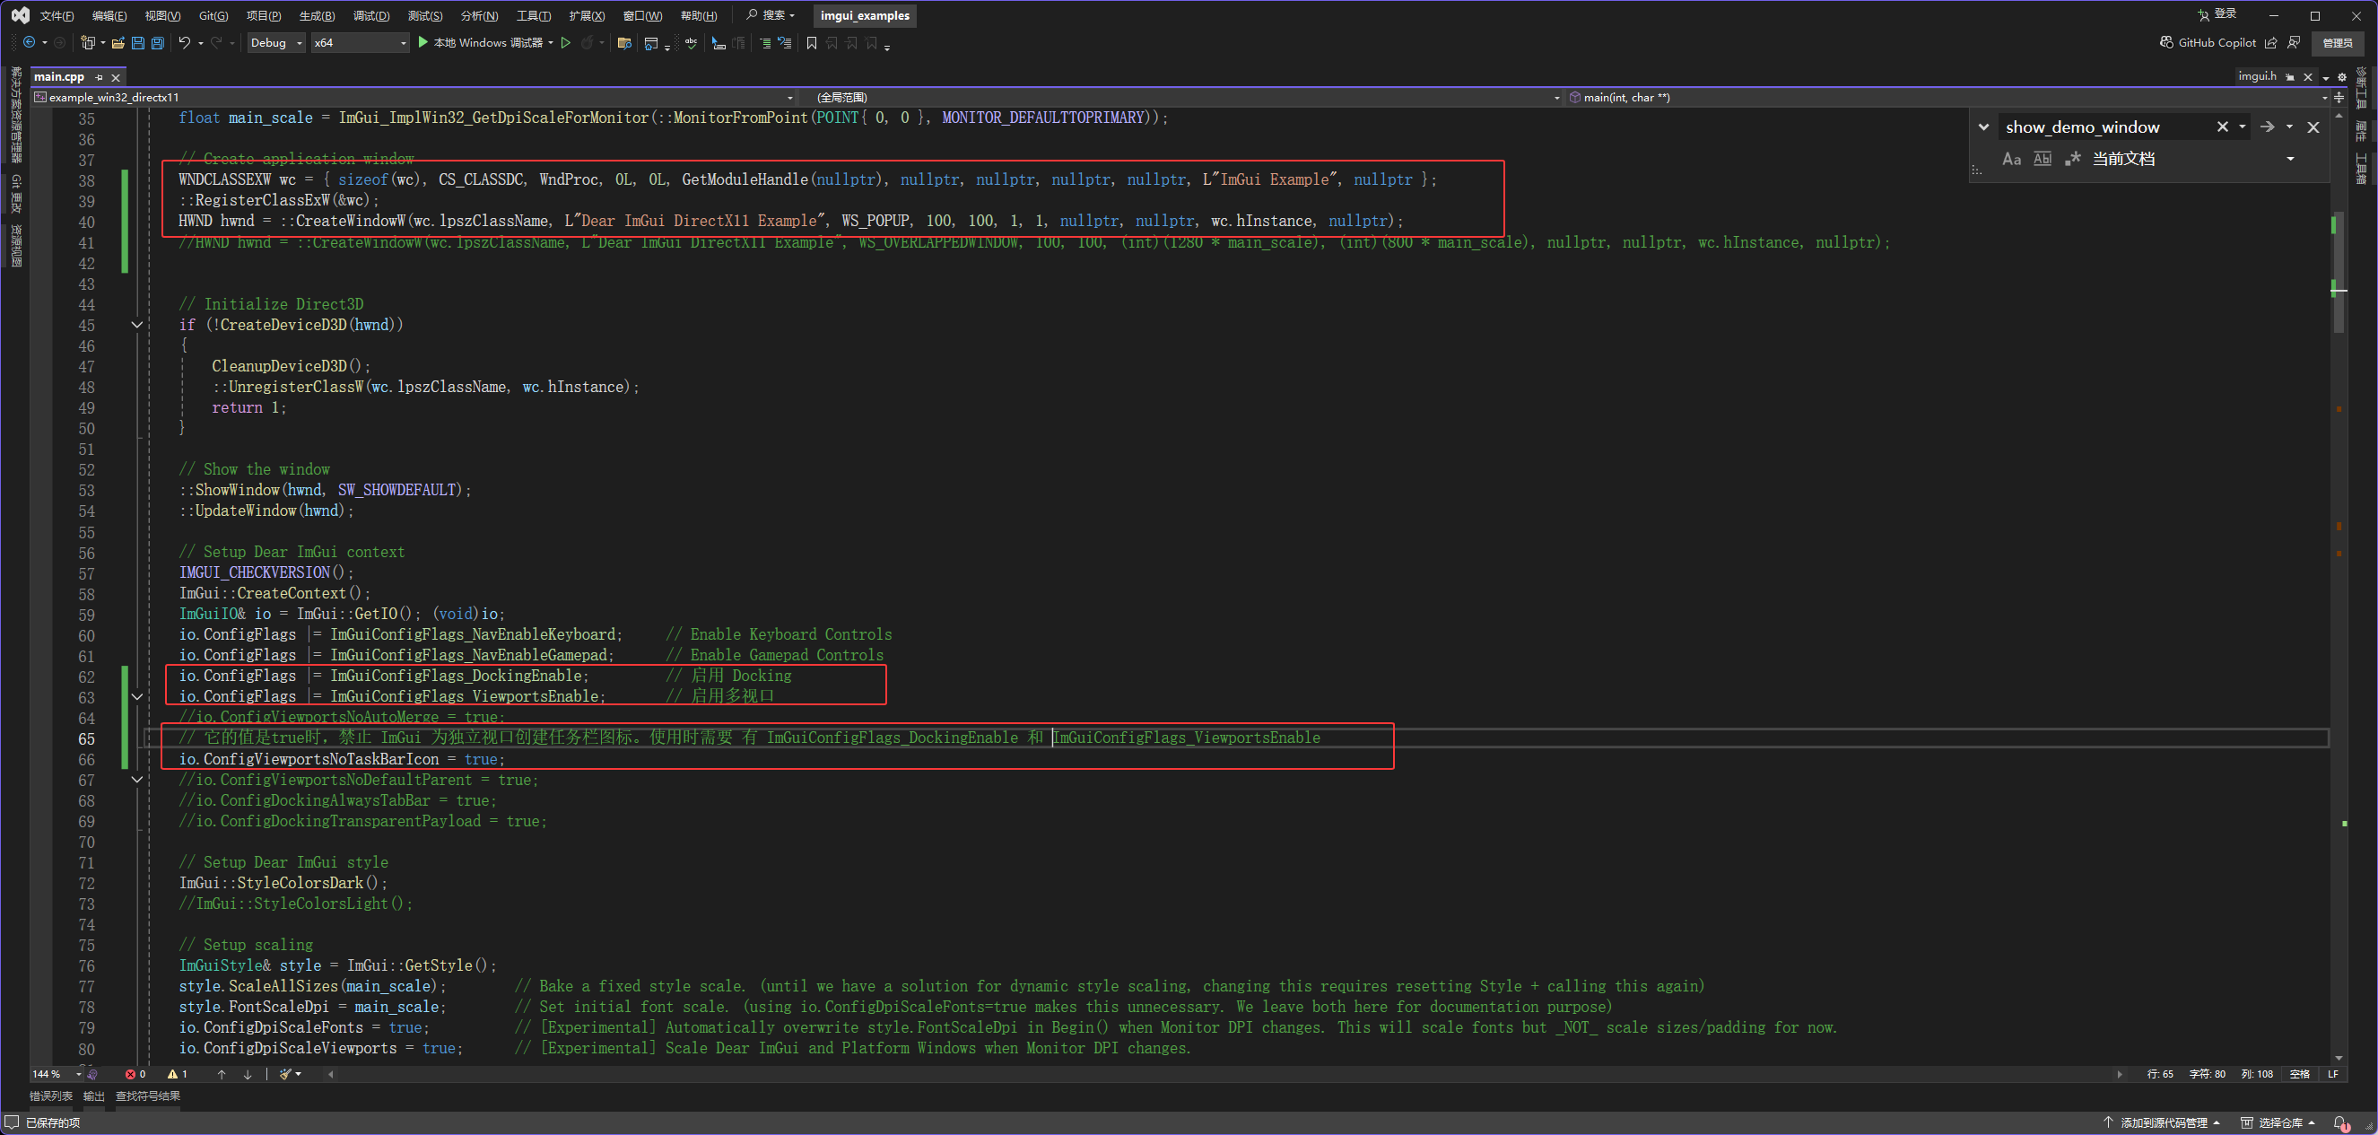This screenshot has width=2378, height=1135.
Task: Click the find in files icon
Action: tap(624, 42)
